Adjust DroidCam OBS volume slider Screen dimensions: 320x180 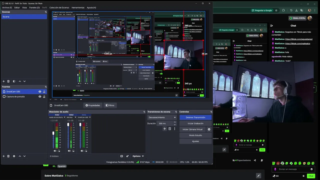80,124
